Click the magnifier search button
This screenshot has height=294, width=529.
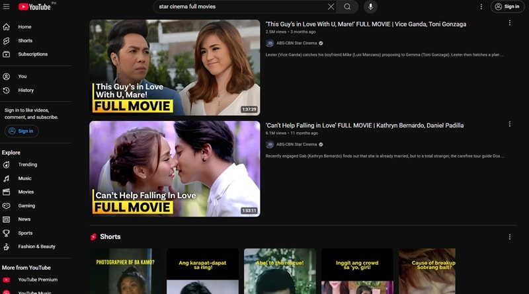point(347,7)
